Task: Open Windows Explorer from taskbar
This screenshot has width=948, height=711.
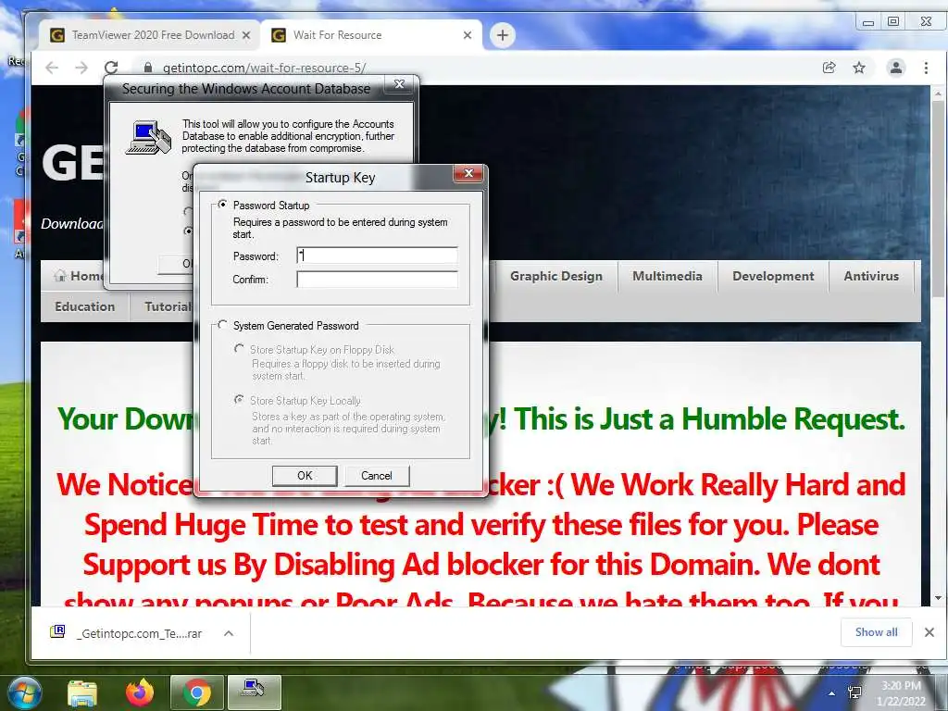Action: click(x=82, y=692)
